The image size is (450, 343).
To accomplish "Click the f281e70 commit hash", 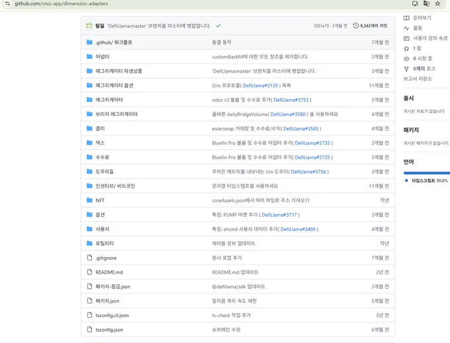I will click(322, 26).
